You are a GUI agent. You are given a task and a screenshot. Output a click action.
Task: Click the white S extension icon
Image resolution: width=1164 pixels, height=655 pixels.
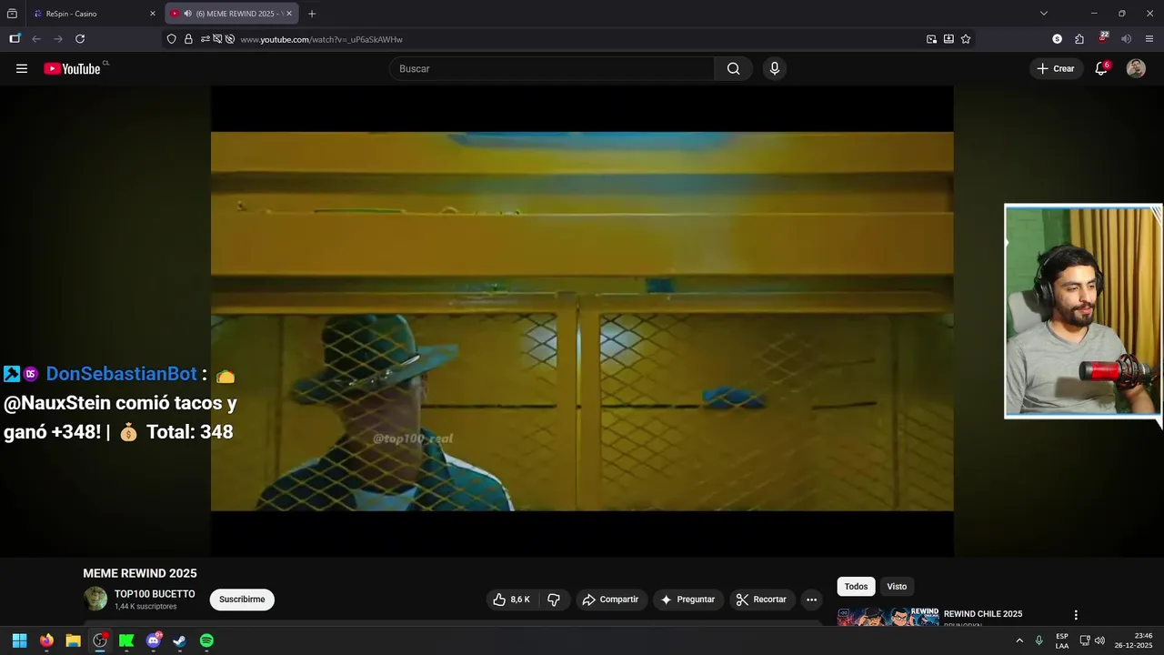(x=1057, y=39)
